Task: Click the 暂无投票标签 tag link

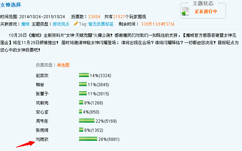Action: click(101, 24)
